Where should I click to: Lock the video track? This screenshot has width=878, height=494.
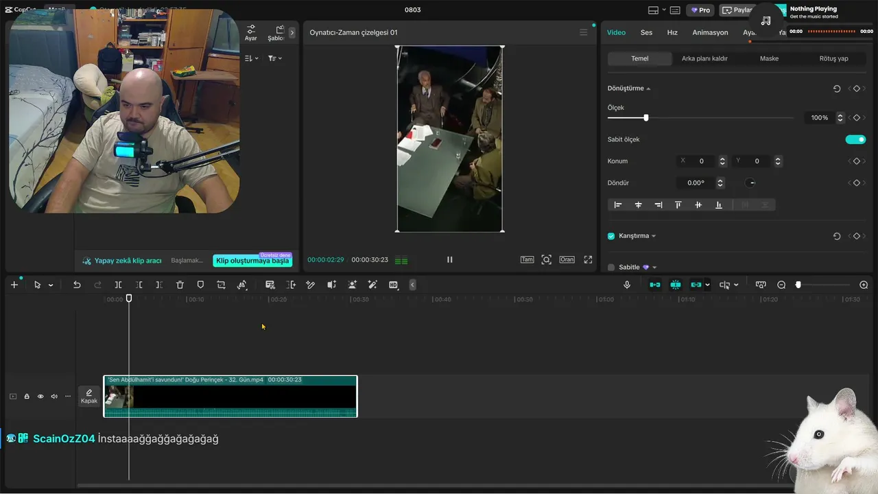click(x=27, y=397)
